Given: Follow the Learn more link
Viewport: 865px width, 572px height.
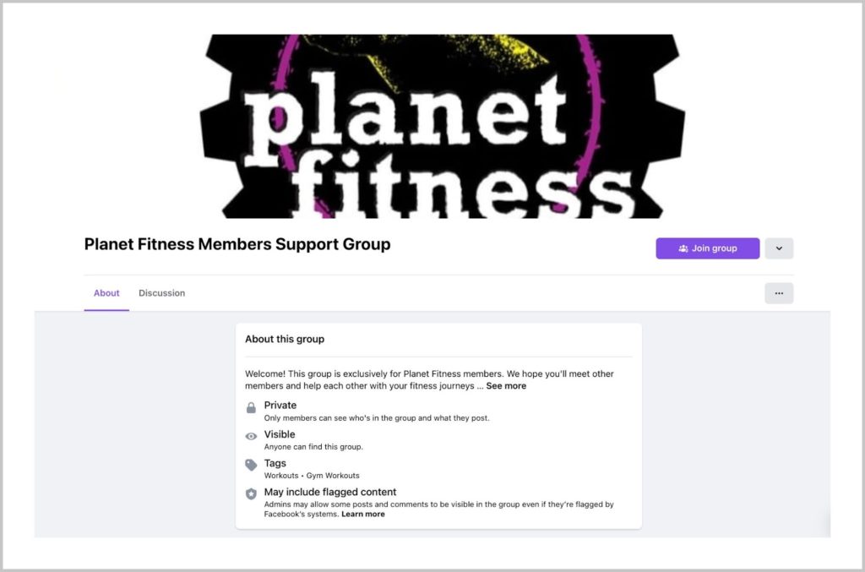Looking at the screenshot, I should [x=363, y=514].
